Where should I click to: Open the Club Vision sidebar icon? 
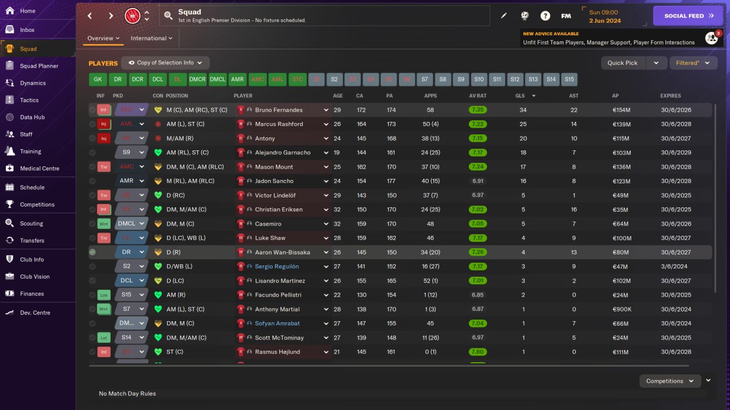[10, 277]
